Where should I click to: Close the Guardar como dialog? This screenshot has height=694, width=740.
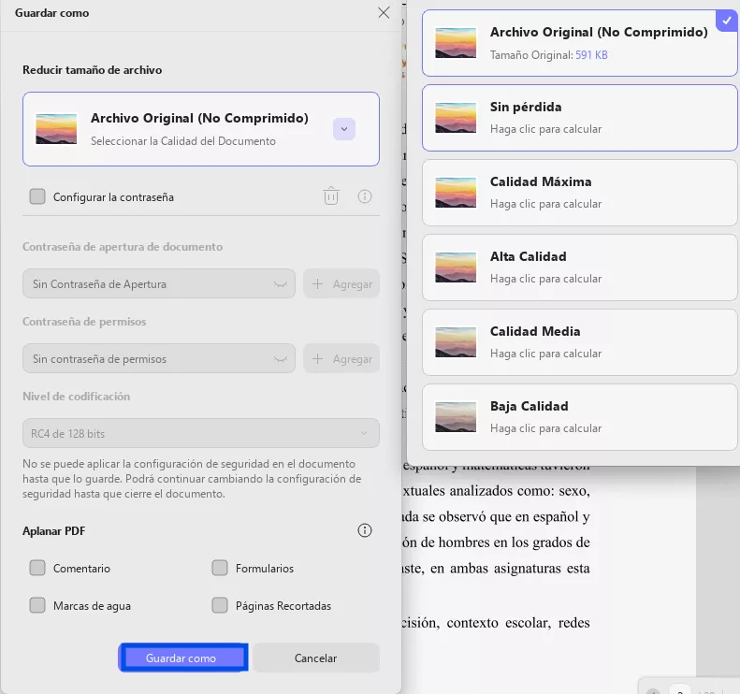click(x=384, y=13)
